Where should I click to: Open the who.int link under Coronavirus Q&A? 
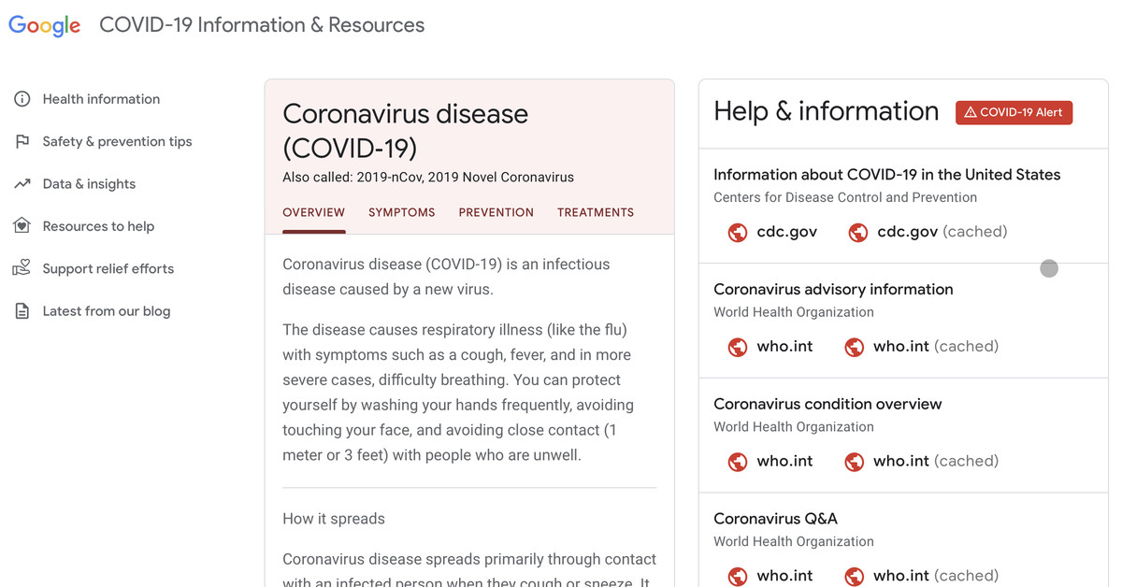coord(784,576)
